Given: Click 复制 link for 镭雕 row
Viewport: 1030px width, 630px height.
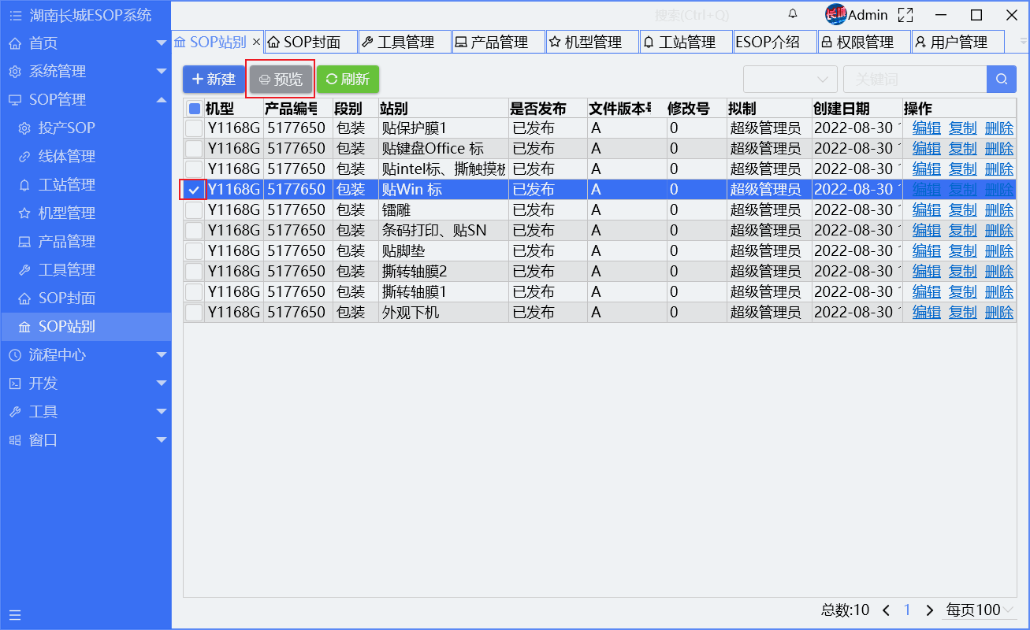Looking at the screenshot, I should pos(963,210).
